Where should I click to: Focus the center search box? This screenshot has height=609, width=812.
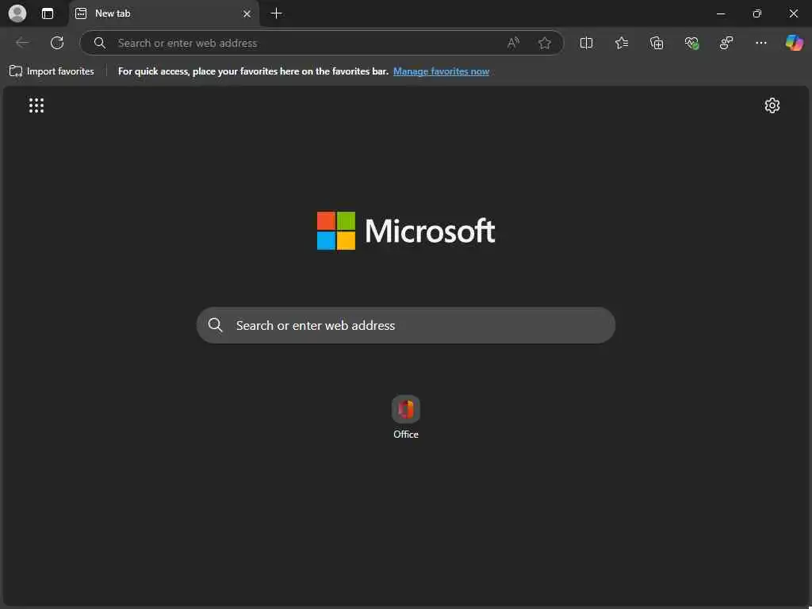coord(406,325)
